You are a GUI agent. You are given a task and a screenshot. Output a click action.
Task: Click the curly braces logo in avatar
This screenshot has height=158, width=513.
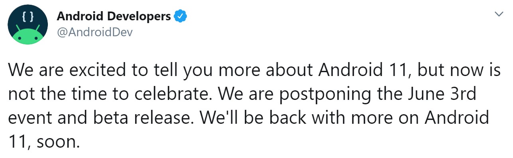coord(28,17)
